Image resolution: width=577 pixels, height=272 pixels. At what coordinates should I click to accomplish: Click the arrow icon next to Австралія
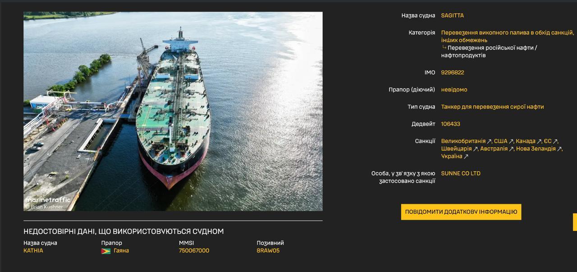pyautogui.click(x=511, y=149)
